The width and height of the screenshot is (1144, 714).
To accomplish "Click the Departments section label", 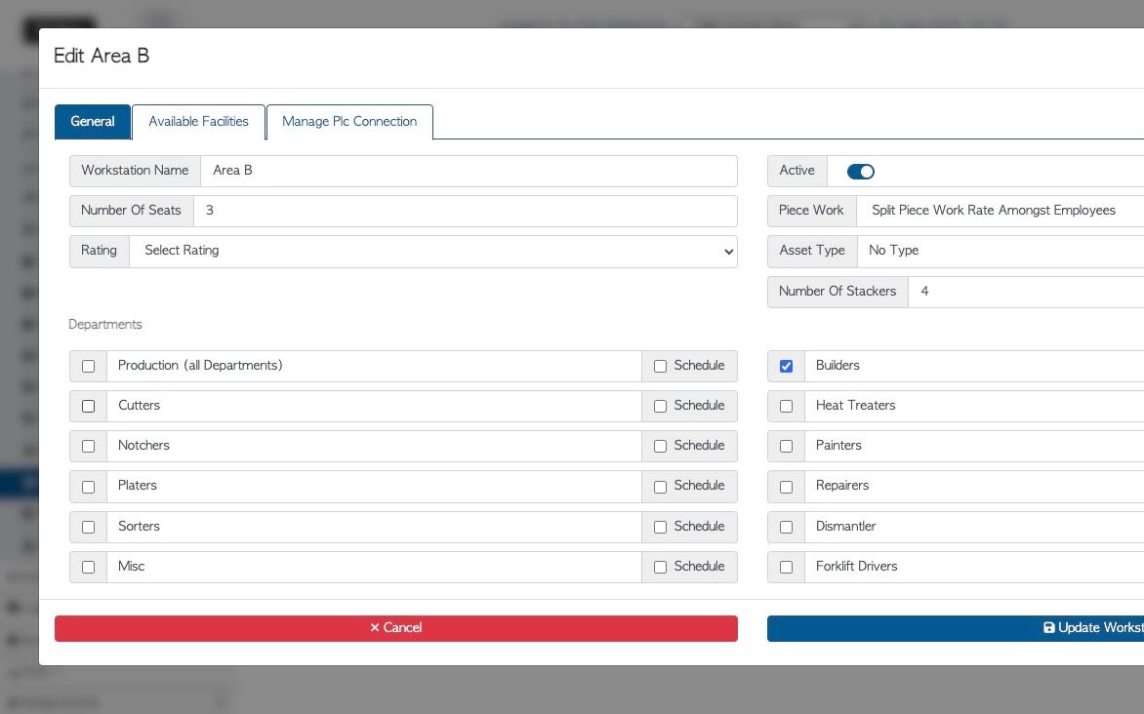I will 105,325.
